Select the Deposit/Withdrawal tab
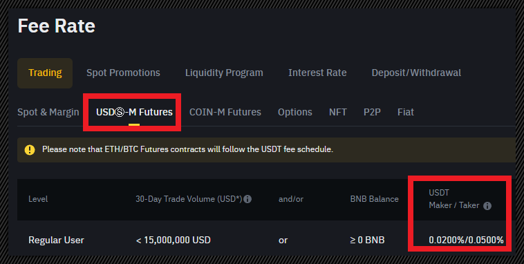 (416, 73)
